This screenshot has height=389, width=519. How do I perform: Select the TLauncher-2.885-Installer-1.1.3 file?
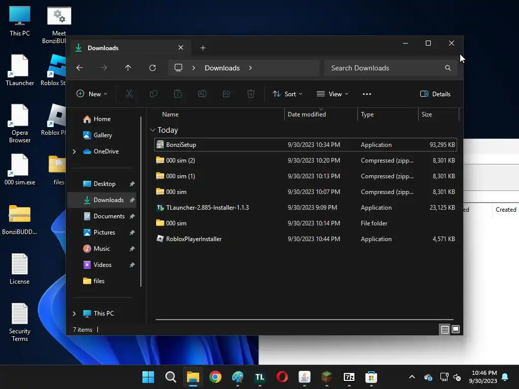pos(306,208)
